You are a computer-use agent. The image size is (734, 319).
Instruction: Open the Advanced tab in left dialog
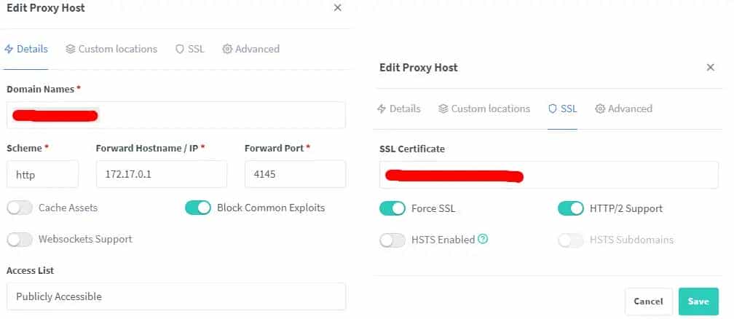tap(250, 49)
